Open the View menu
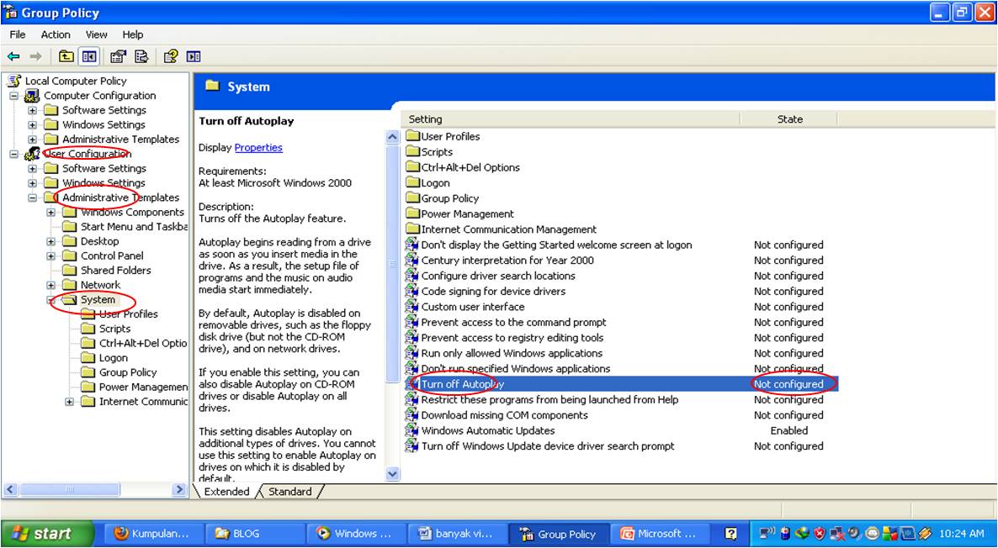The image size is (998, 548). [96, 34]
